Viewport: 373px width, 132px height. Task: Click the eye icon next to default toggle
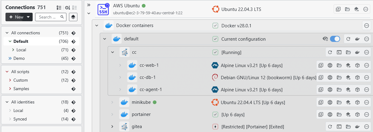point(325,39)
